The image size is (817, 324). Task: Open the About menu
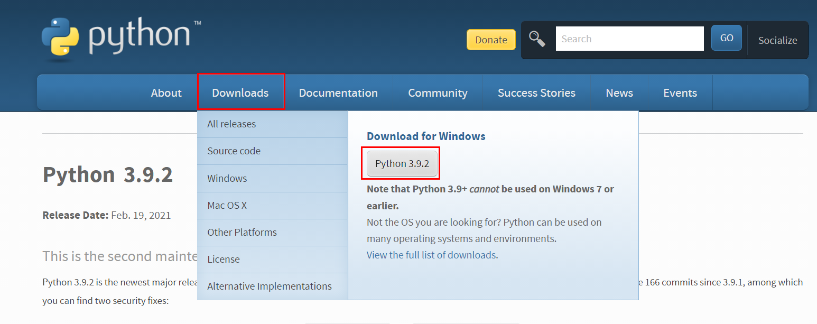(x=166, y=92)
